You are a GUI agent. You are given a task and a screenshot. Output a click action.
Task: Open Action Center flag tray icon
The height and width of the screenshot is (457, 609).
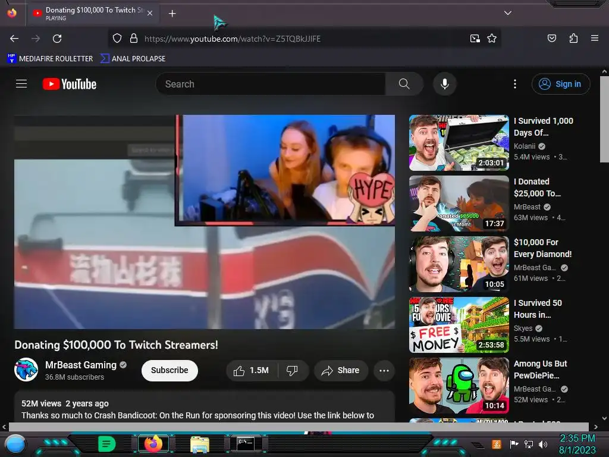(x=514, y=444)
